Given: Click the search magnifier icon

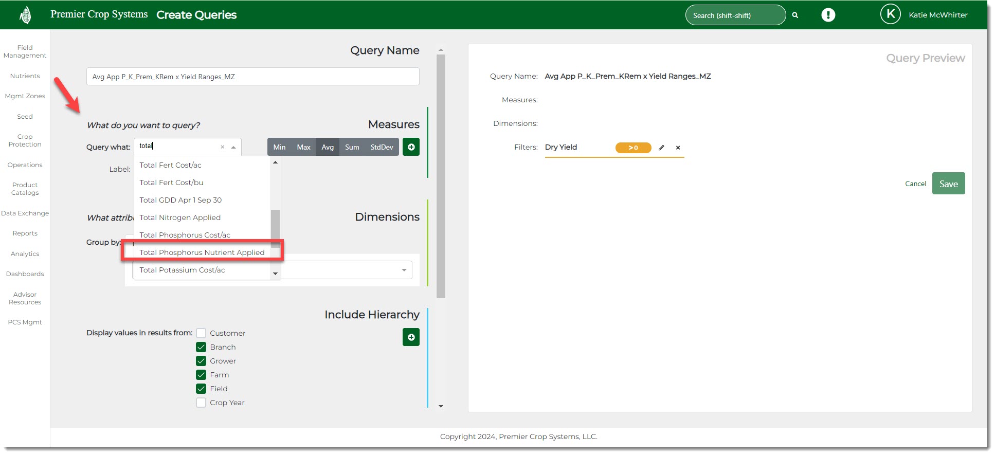Looking at the screenshot, I should (x=795, y=15).
